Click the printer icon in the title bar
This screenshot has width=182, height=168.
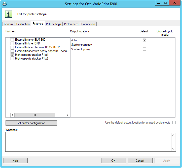pos(5,4)
